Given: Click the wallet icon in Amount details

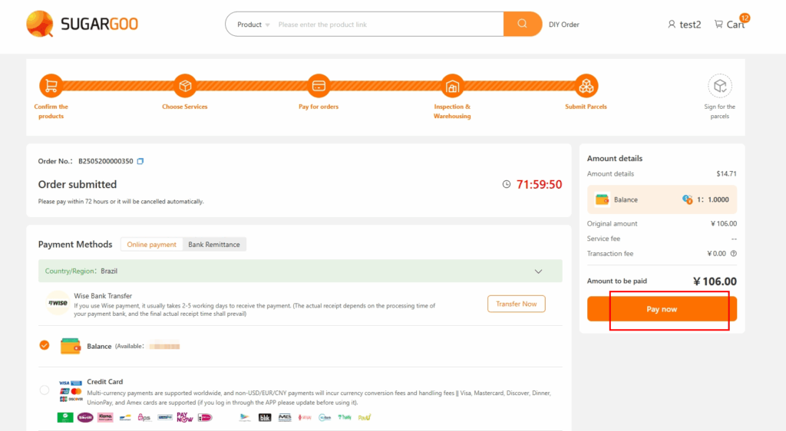Looking at the screenshot, I should [602, 199].
